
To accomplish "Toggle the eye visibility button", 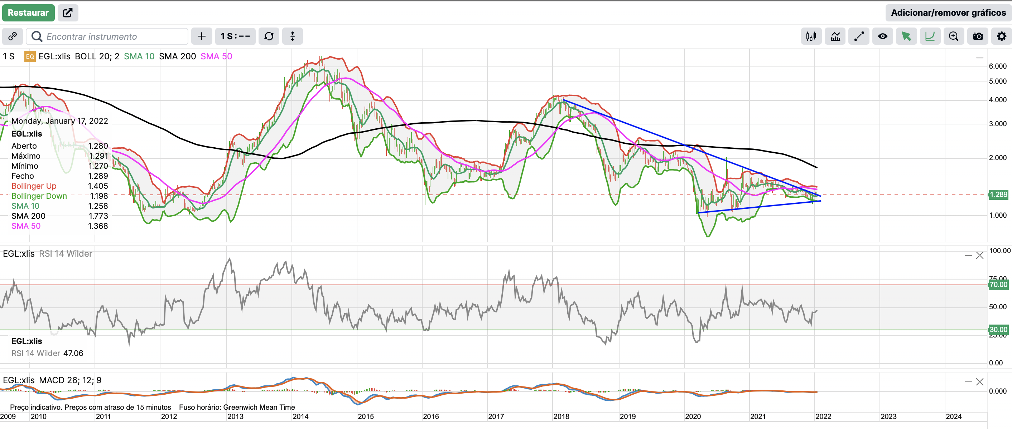I will (x=882, y=36).
